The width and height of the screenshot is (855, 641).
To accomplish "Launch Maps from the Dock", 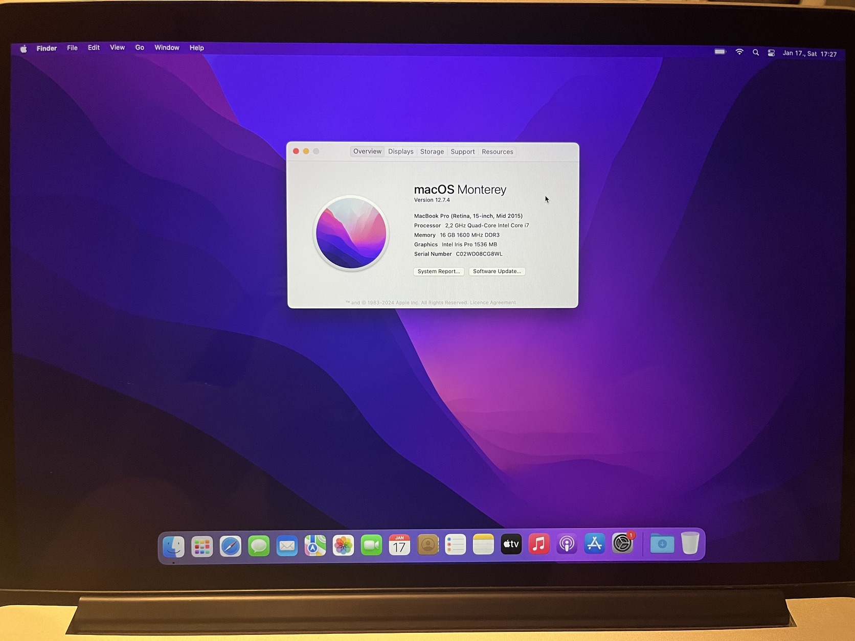I will (x=315, y=545).
